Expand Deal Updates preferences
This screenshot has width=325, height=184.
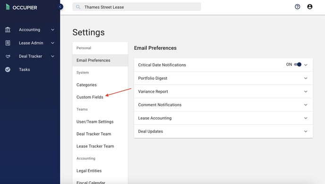coord(223,131)
